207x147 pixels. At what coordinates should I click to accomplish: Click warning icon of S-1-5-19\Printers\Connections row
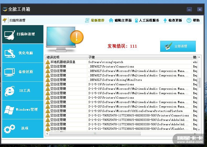pyautogui.click(x=48, y=84)
